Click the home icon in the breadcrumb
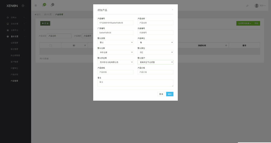271x143 pixels. tap(36, 14)
